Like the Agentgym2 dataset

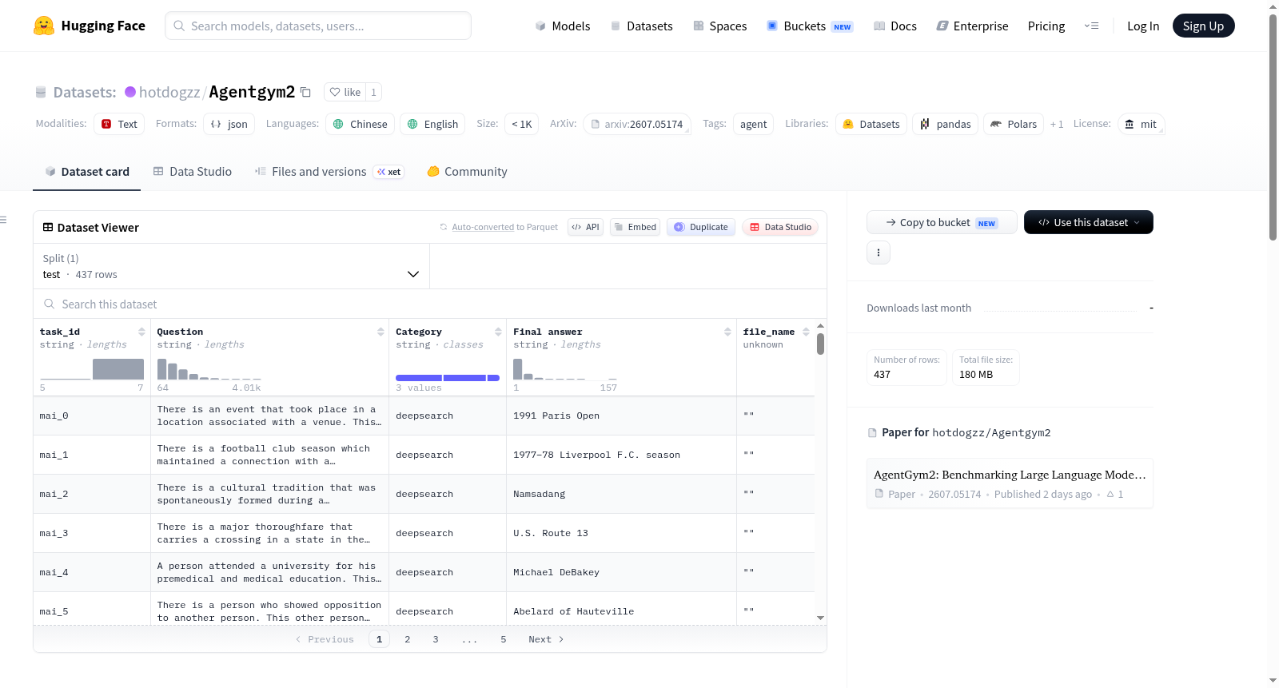point(345,92)
